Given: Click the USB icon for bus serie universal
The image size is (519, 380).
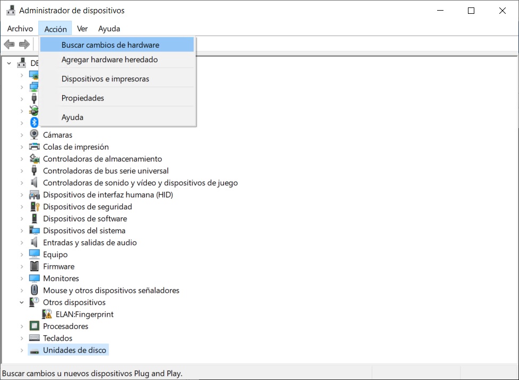Looking at the screenshot, I should (x=34, y=170).
